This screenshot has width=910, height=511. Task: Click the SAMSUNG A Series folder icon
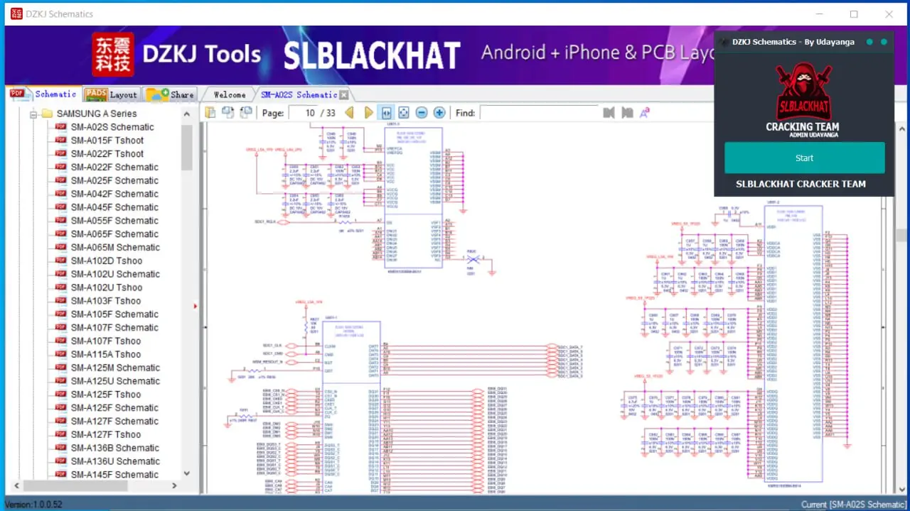point(47,114)
